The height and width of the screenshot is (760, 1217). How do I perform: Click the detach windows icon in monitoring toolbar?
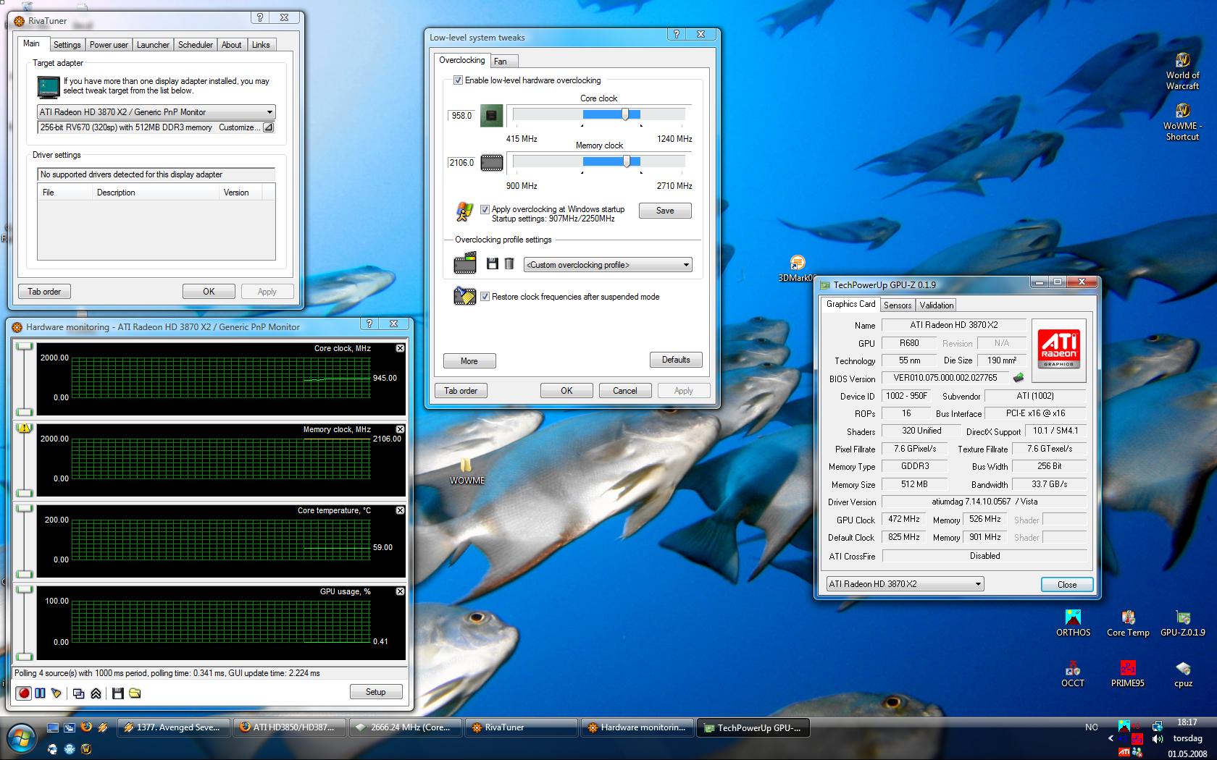tap(78, 693)
